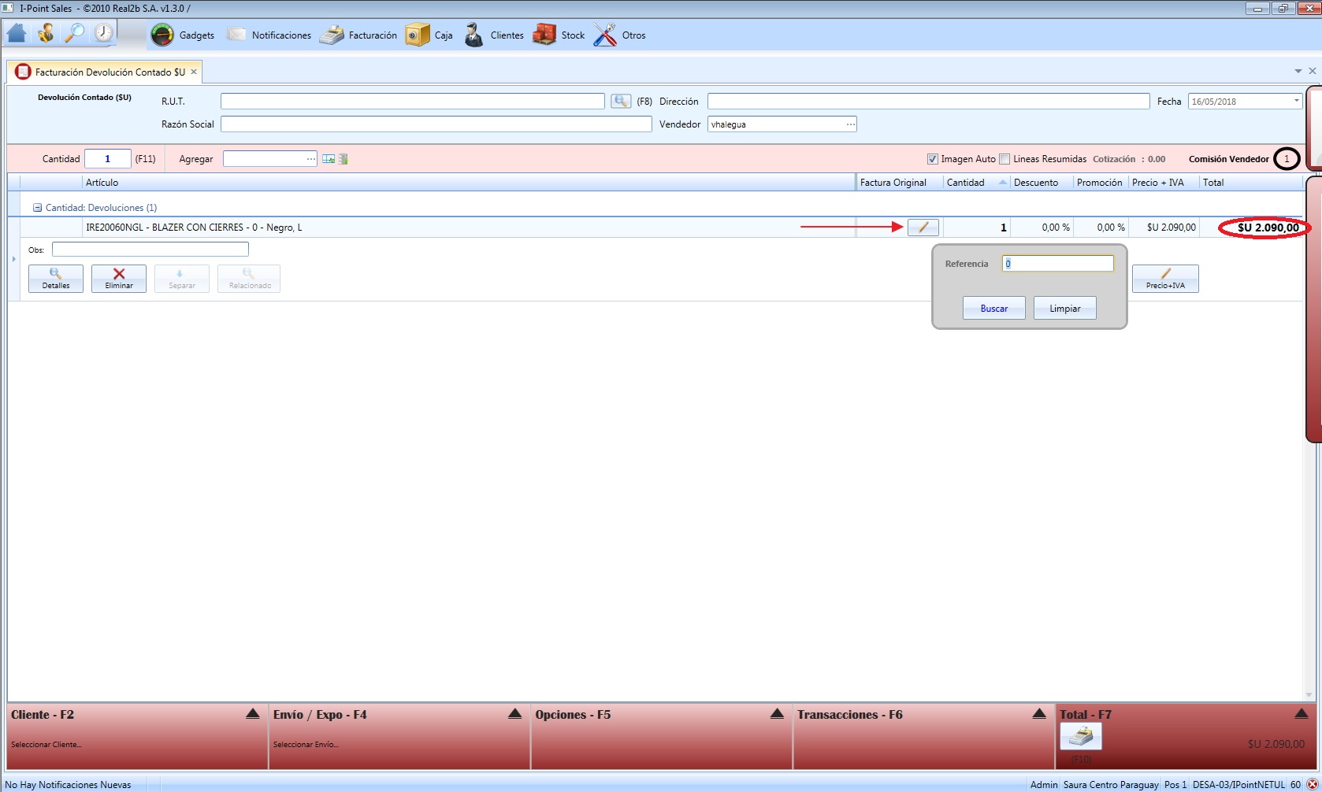Image resolution: width=1322 pixels, height=792 pixels.
Task: Edit Factura Original with pencil button
Action: tap(923, 228)
